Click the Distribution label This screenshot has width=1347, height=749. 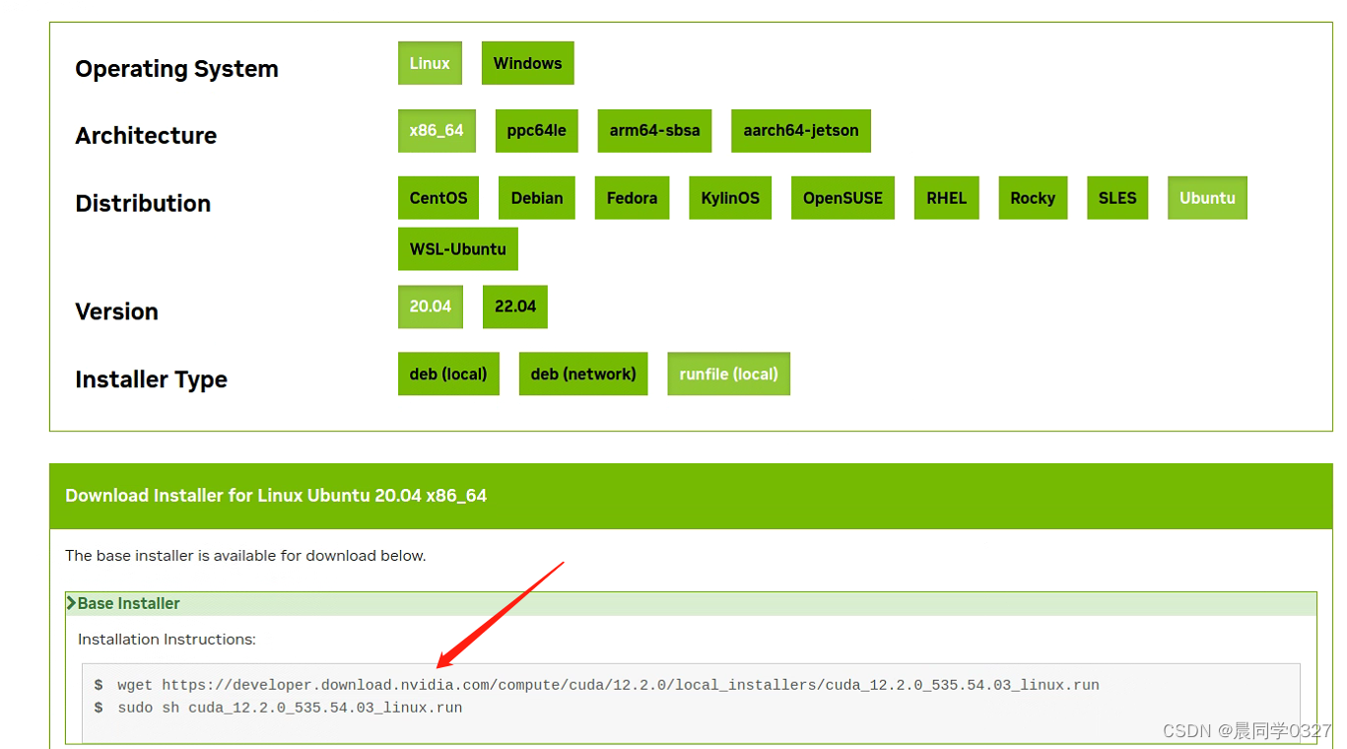(x=143, y=203)
